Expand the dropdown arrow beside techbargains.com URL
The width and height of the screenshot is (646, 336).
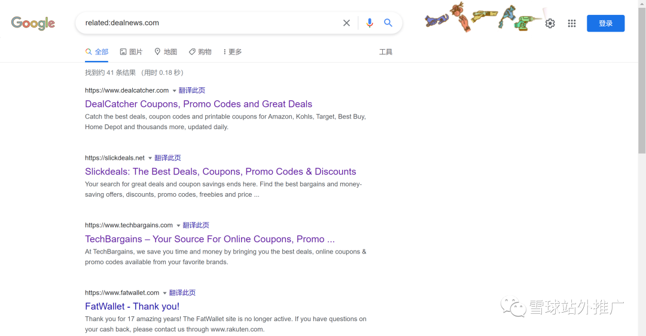(x=178, y=225)
